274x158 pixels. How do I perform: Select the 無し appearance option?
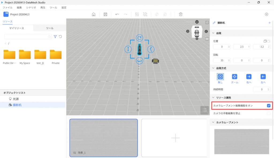pyautogui.click(x=220, y=77)
